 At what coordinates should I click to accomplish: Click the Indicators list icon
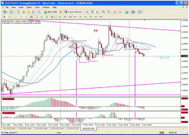point(126,12)
